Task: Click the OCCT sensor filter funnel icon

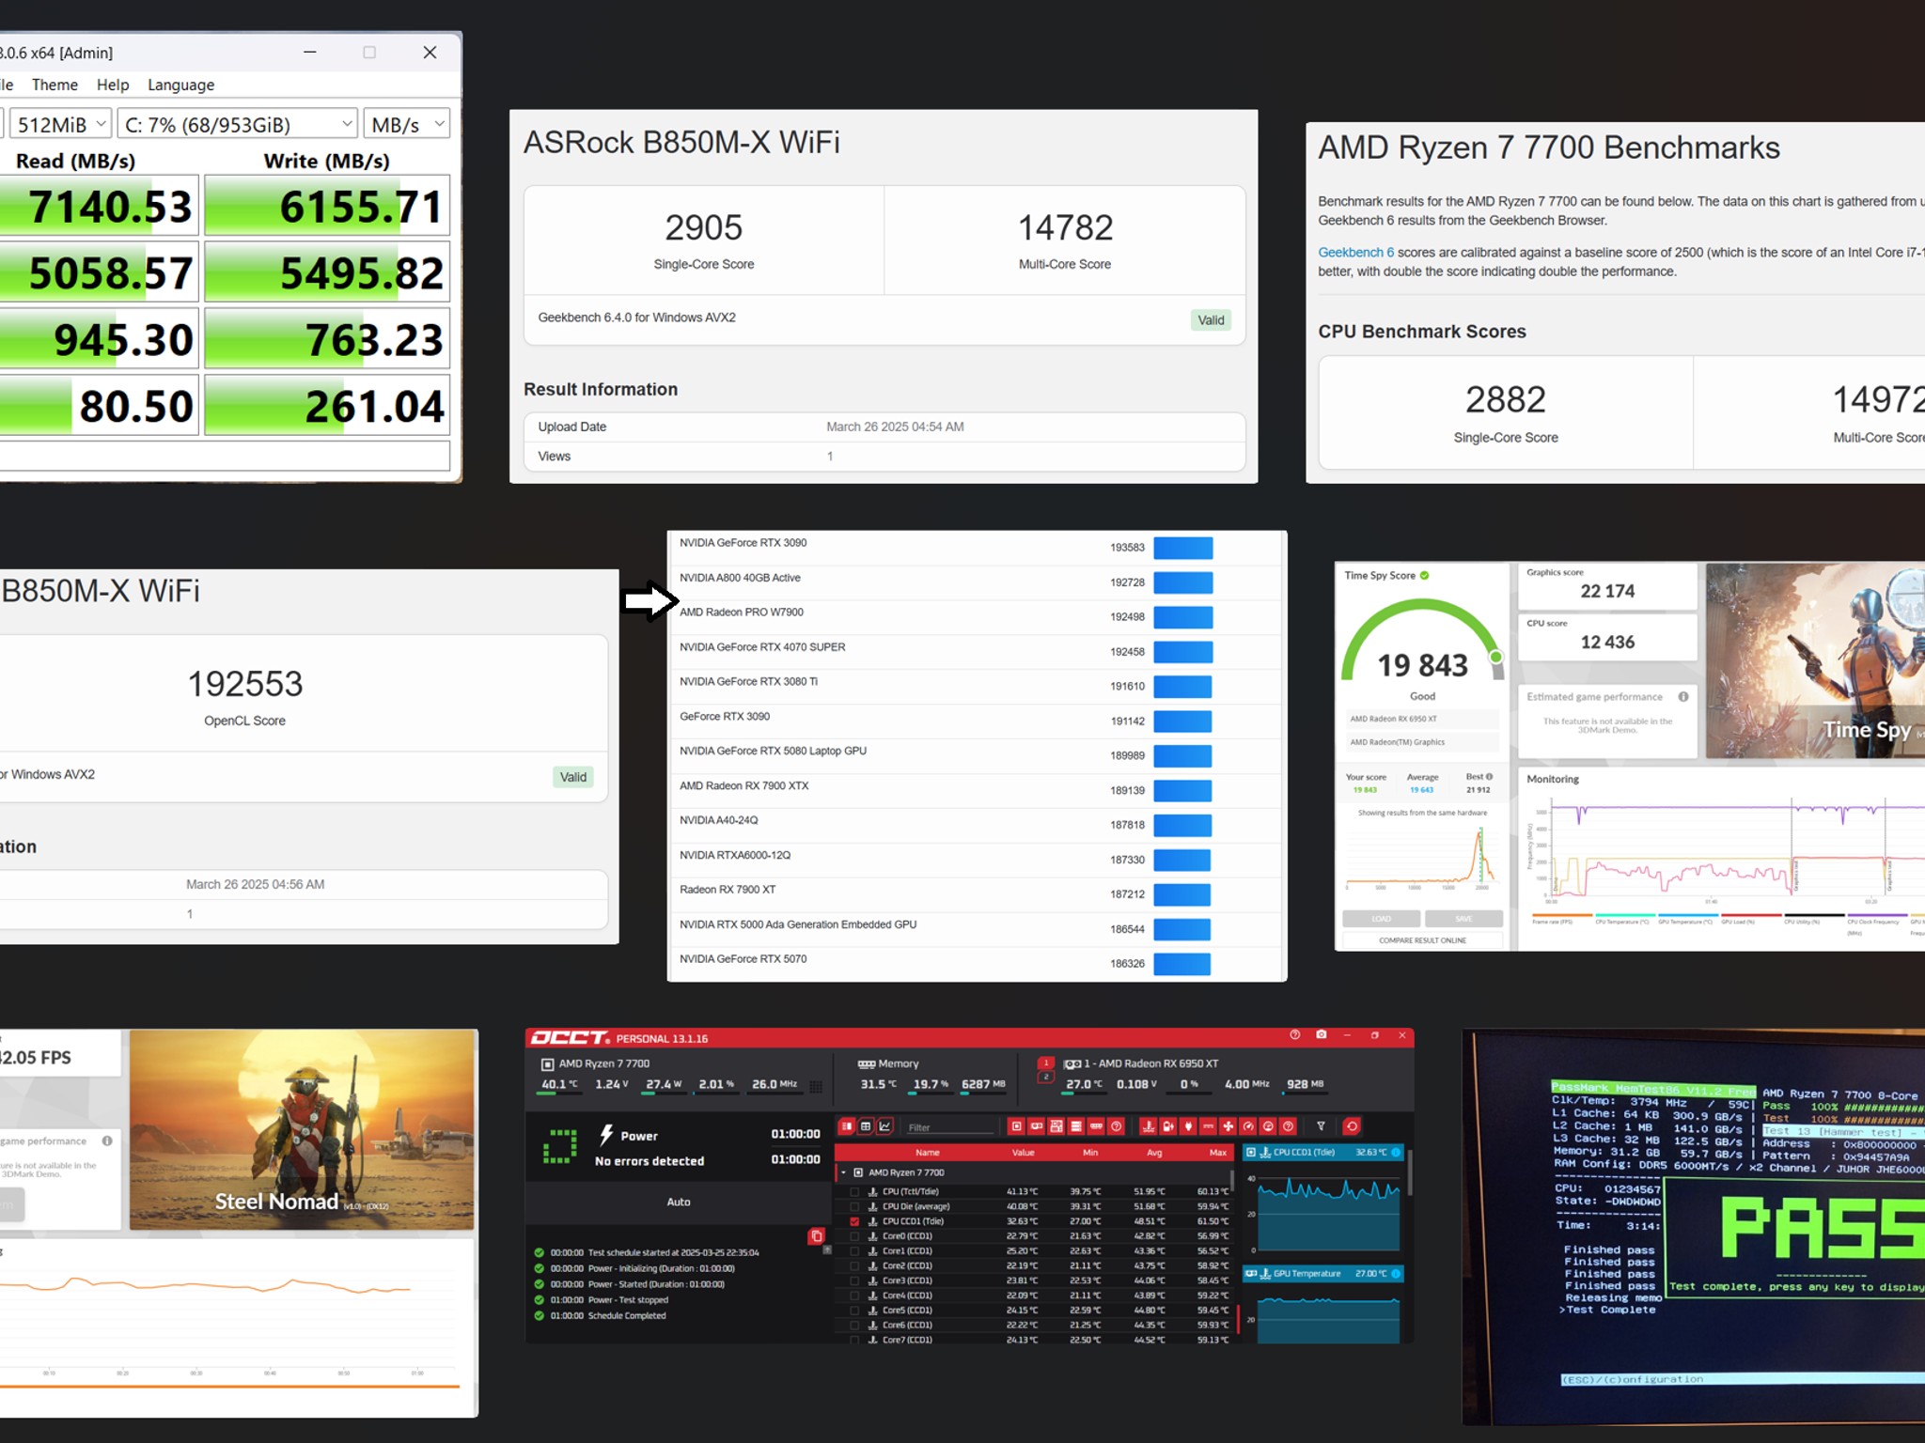Action: click(x=1321, y=1126)
